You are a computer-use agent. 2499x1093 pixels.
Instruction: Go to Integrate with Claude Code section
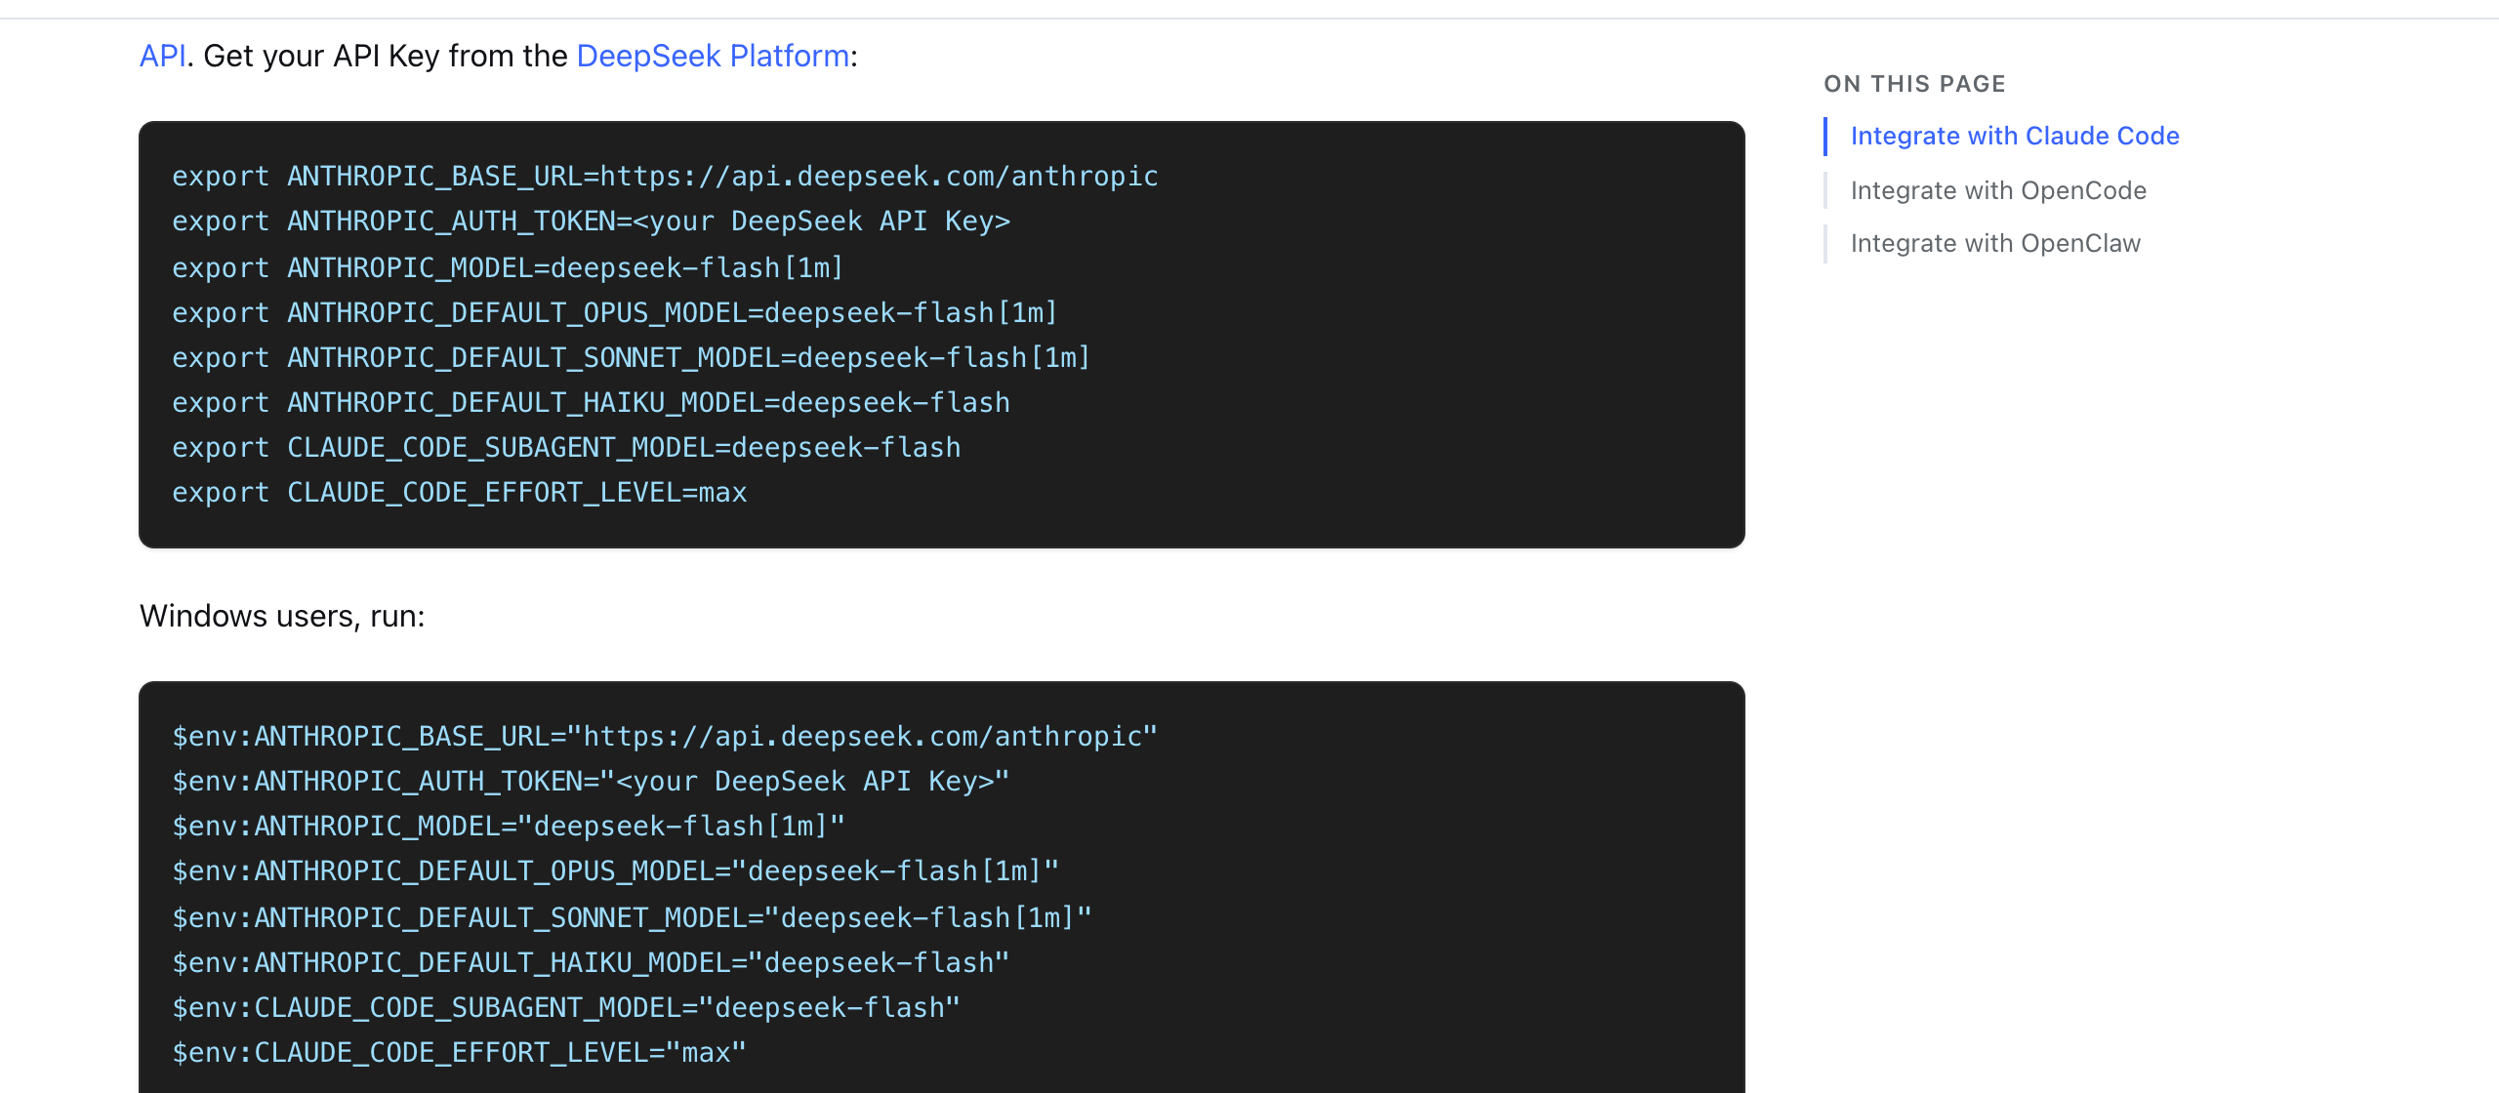tap(2015, 136)
